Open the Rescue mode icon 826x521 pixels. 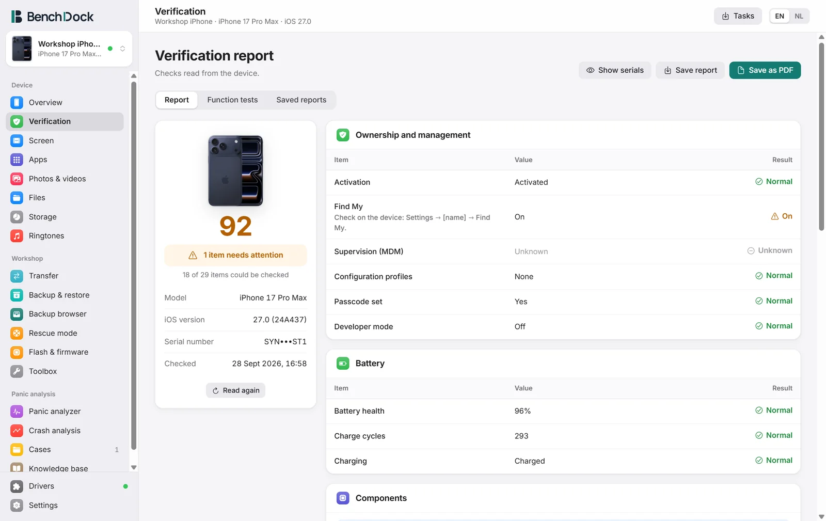pos(17,333)
